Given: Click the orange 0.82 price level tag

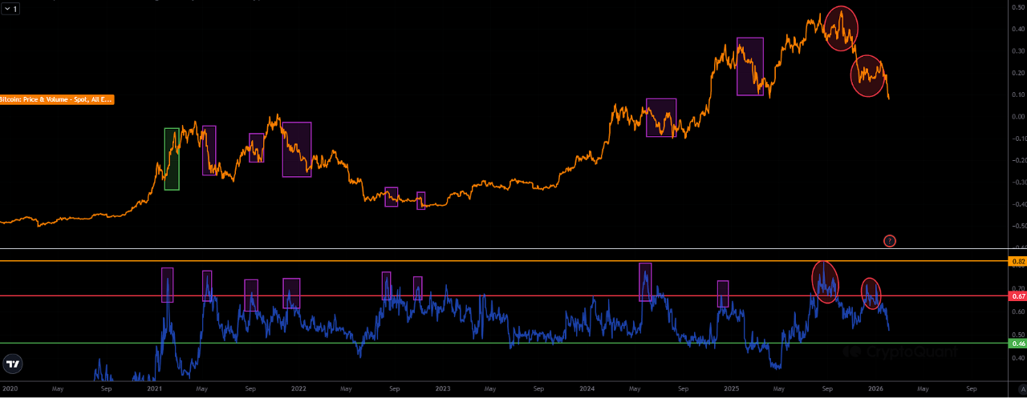Looking at the screenshot, I should (1017, 262).
